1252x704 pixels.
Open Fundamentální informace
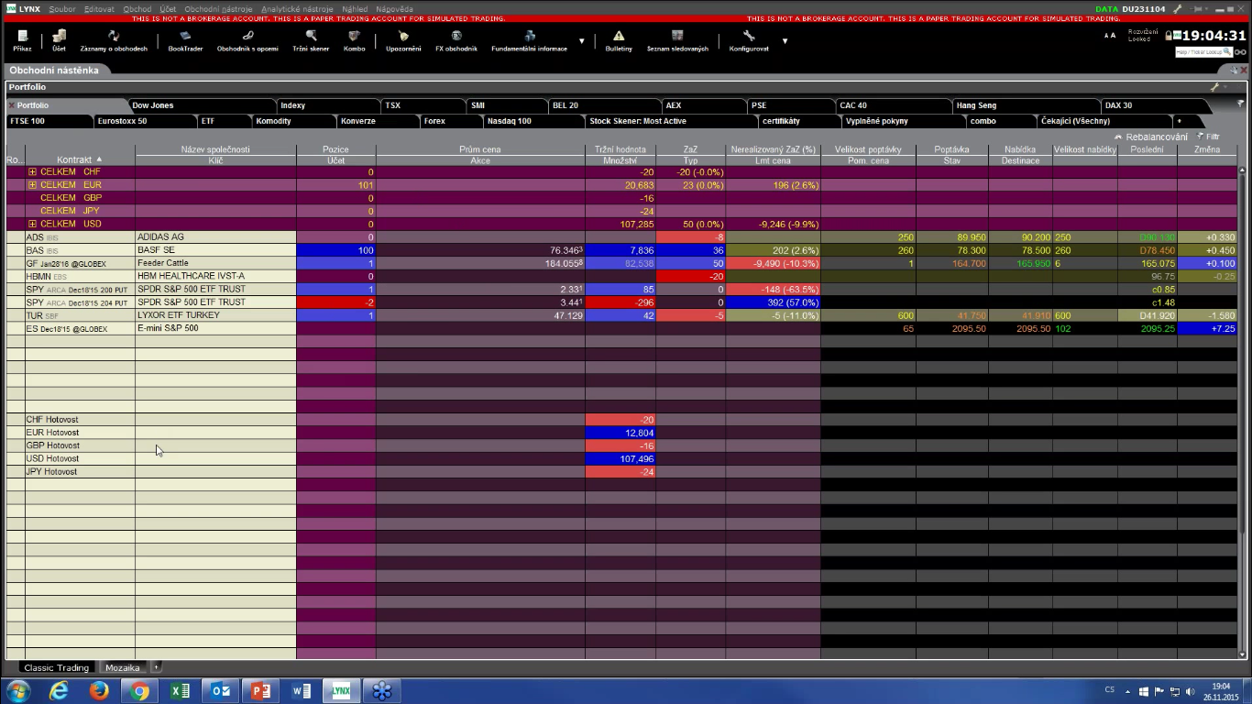point(529,40)
